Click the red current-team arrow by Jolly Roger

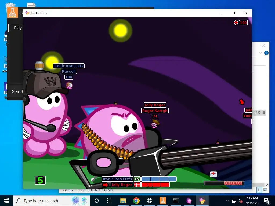pos(106,185)
